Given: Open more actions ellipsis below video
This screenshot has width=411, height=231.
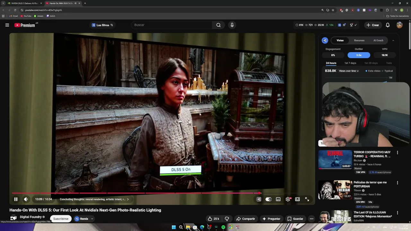Looking at the screenshot, I should click(x=311, y=219).
